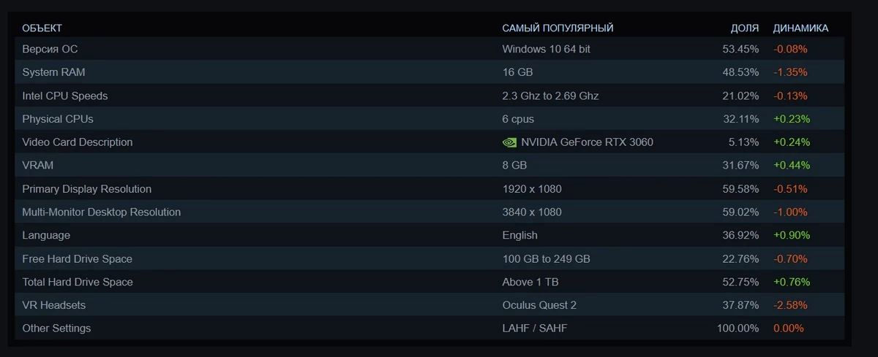Click the ДОЛЯ column header
Screen dimensions: 878x357
tap(745, 28)
